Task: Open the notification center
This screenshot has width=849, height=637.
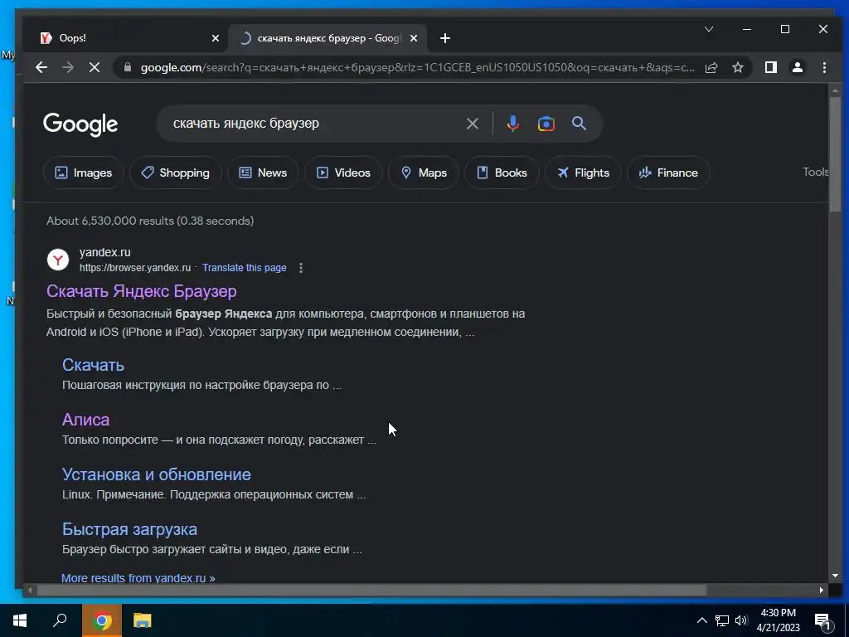Action: point(822,621)
